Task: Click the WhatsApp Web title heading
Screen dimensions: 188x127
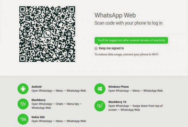Action: [x=115, y=15]
